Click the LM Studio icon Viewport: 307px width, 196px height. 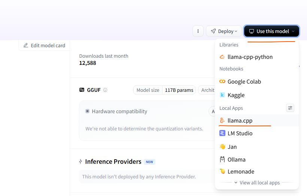coord(222,133)
